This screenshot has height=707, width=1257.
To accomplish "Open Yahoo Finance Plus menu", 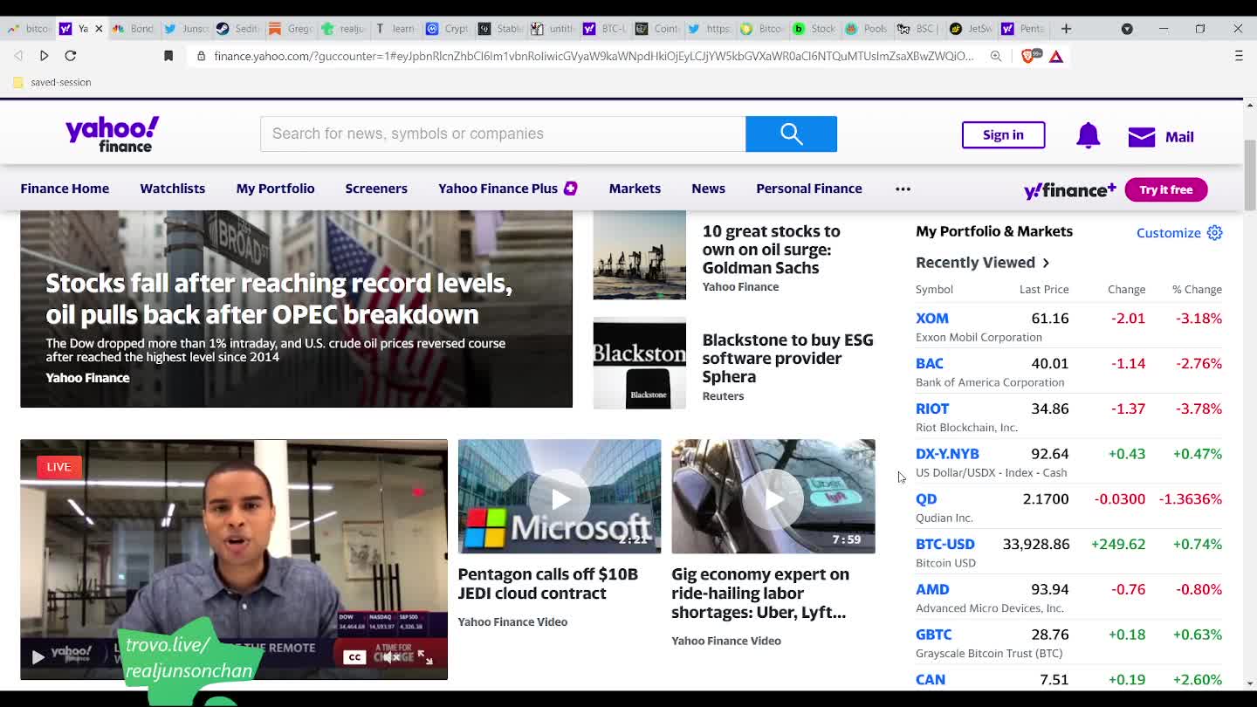I will point(507,189).
